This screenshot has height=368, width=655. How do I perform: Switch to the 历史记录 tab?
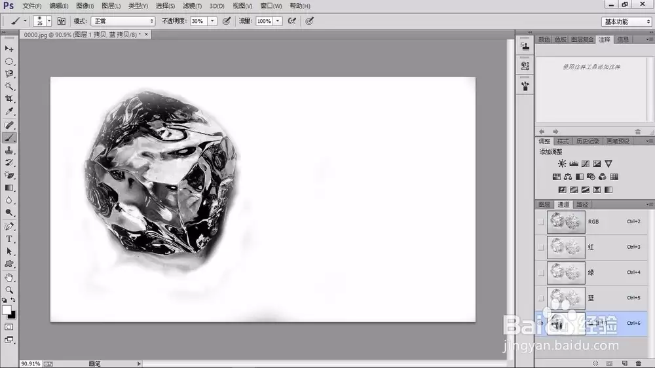point(588,141)
